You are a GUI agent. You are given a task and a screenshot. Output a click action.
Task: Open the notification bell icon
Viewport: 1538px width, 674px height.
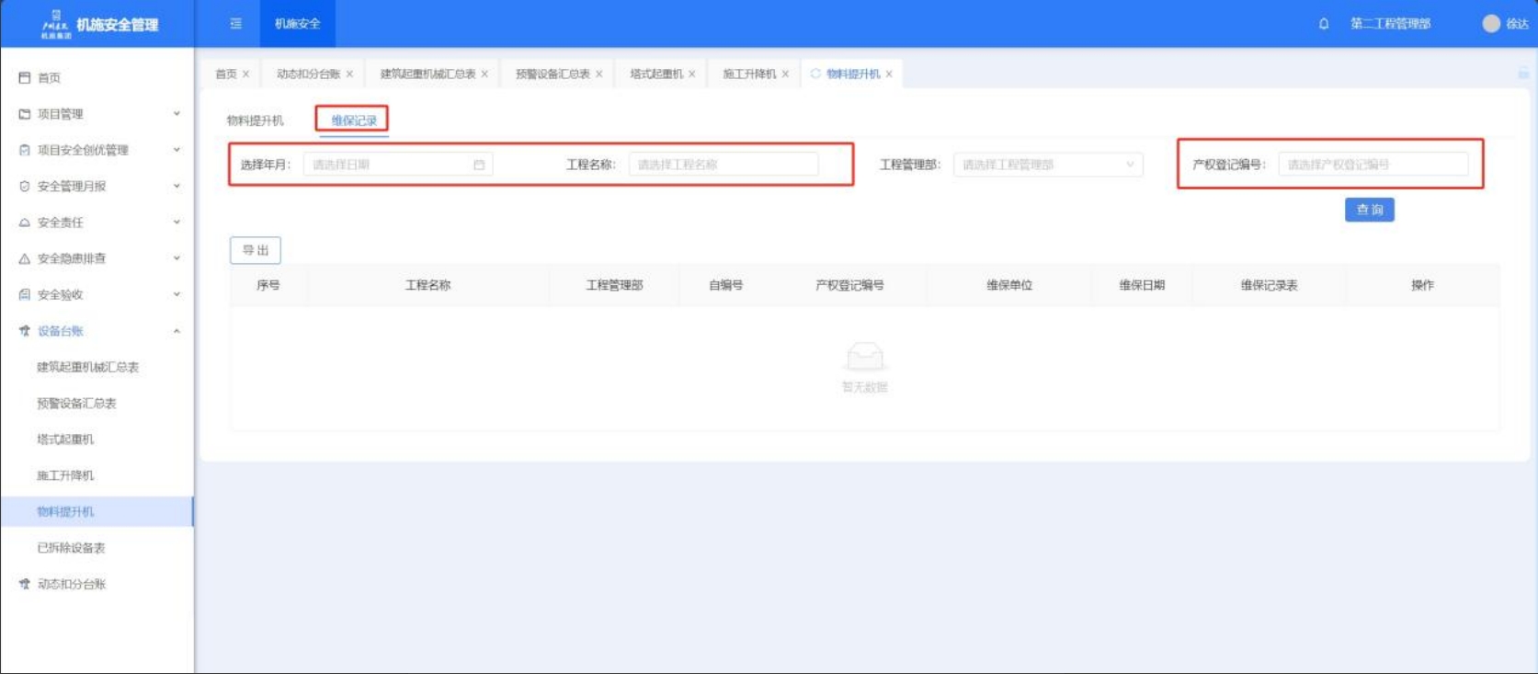1324,24
